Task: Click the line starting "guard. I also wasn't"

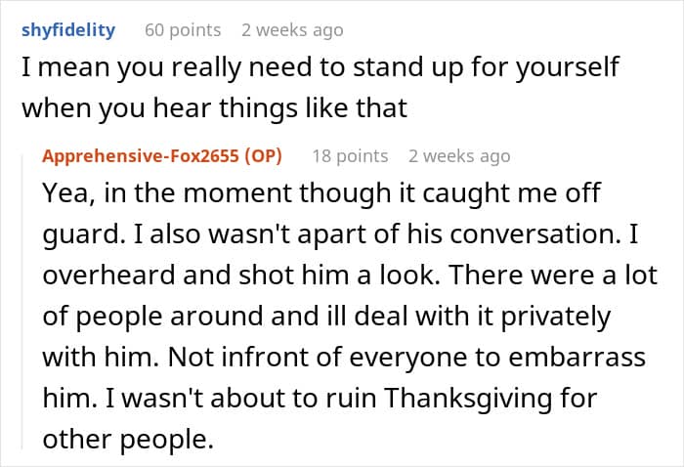Action: pyautogui.click(x=333, y=234)
